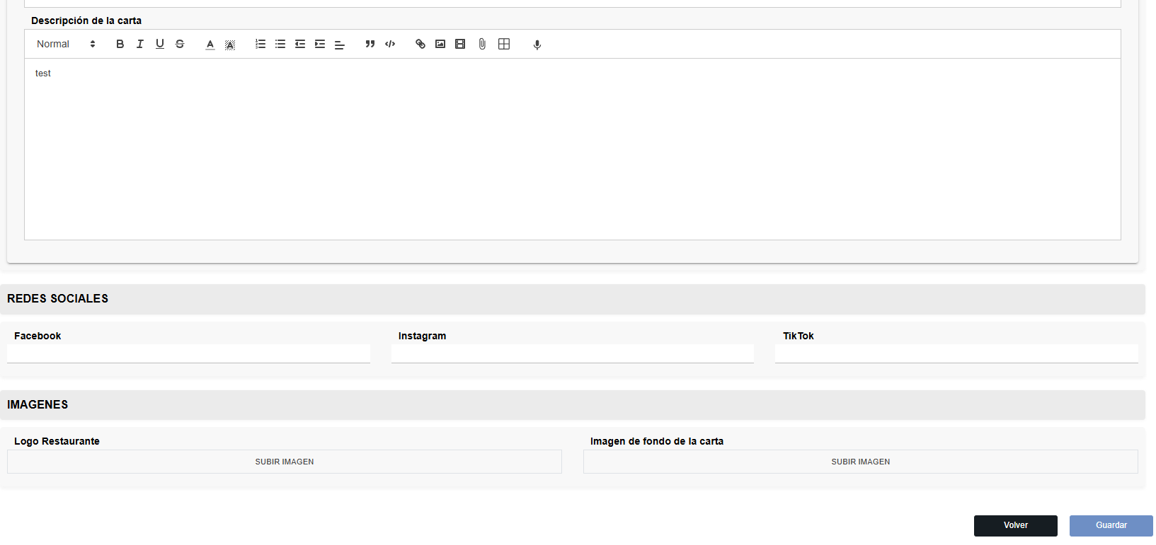Insert a hyperlink in the description

coord(420,44)
